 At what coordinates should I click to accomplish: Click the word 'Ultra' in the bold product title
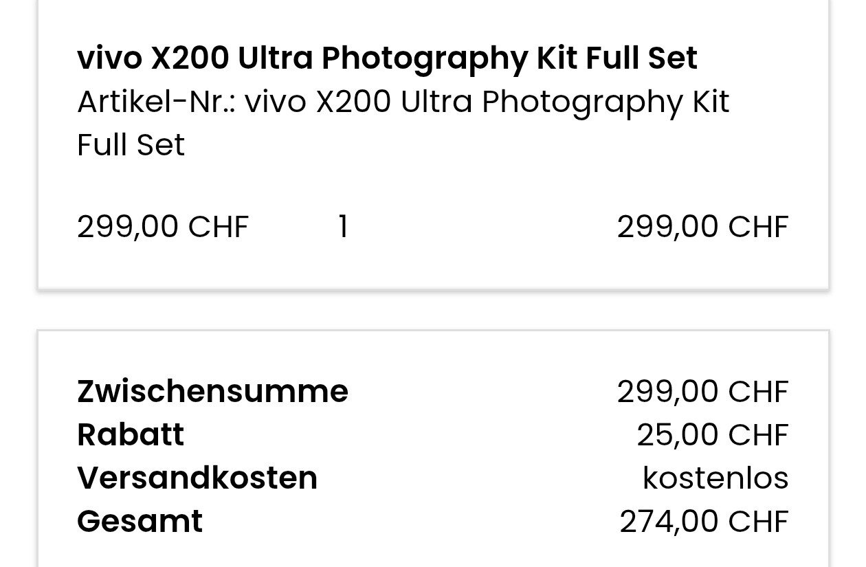coord(275,58)
